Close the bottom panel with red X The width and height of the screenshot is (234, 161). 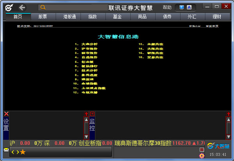(x=6, y=114)
